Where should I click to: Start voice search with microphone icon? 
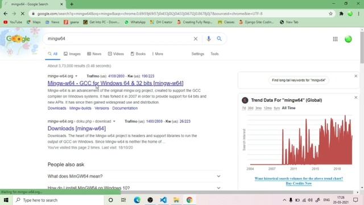pos(209,39)
